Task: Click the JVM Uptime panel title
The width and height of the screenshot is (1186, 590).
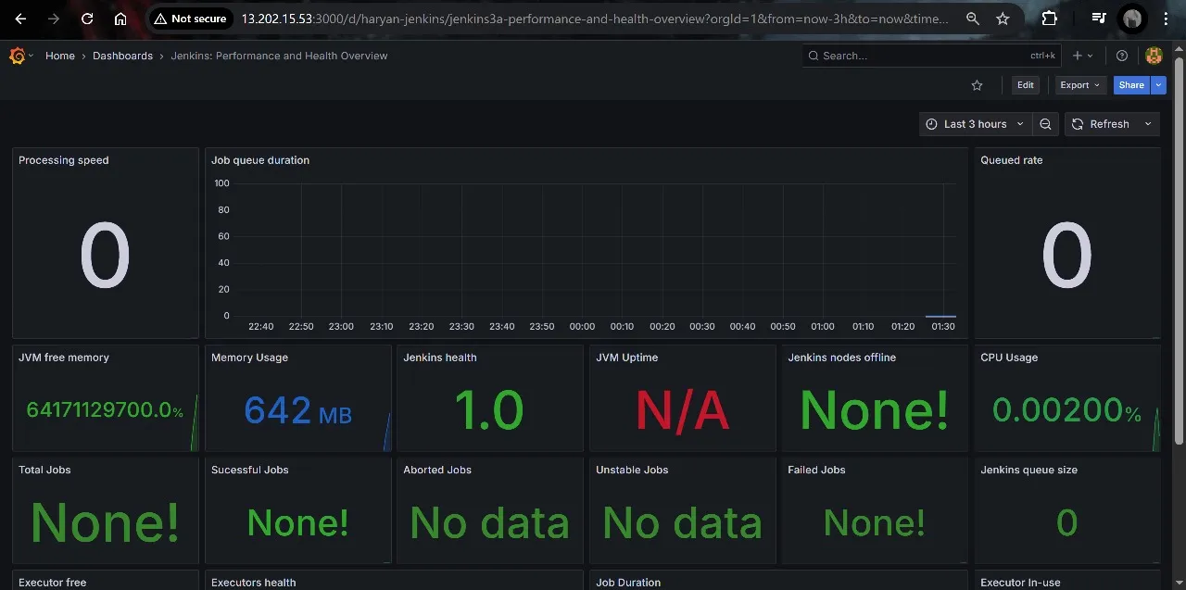Action: tap(626, 358)
